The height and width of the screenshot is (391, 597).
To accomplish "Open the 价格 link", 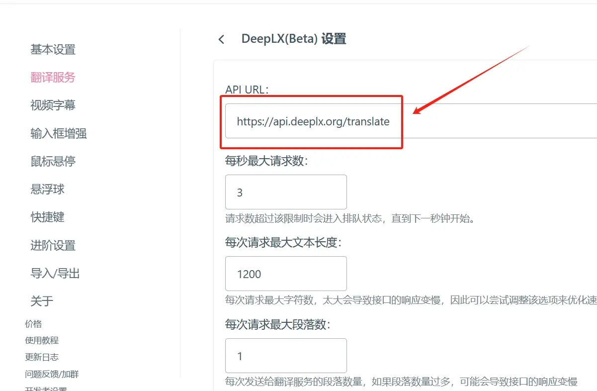I will pos(33,324).
